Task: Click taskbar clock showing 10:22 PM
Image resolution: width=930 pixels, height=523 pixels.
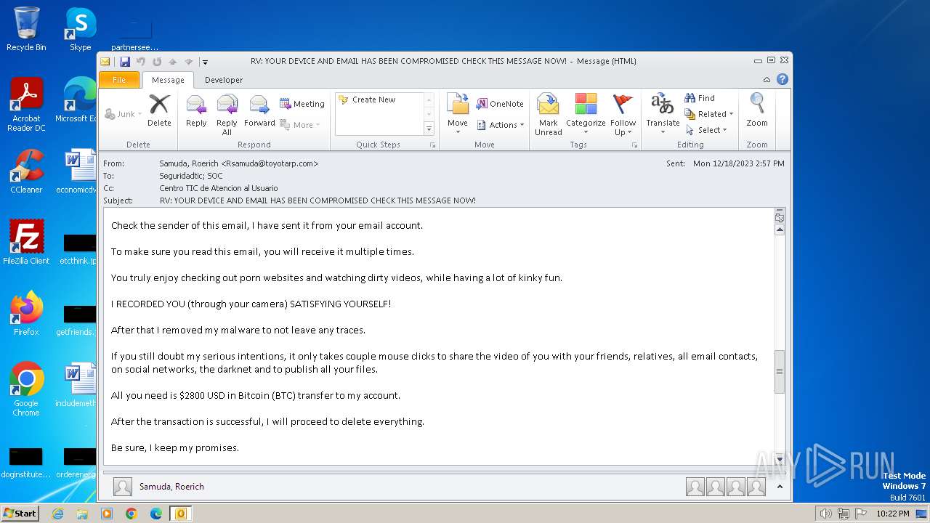Action: click(x=892, y=514)
